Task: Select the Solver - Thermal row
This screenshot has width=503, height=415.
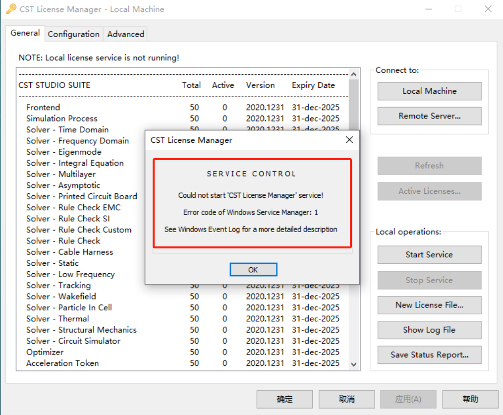Action: [x=183, y=319]
